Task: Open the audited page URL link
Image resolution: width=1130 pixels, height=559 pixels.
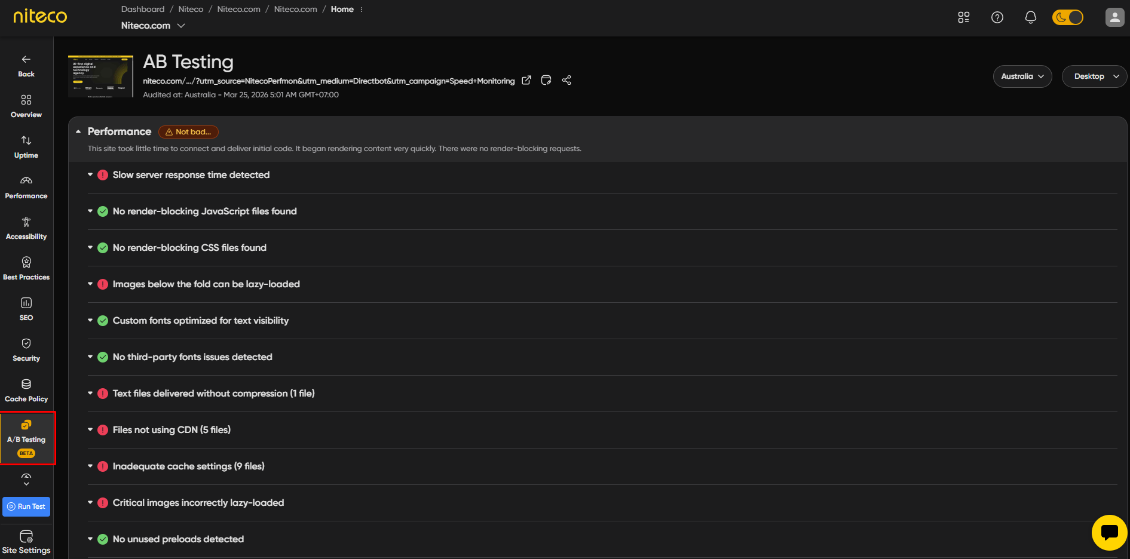Action: coord(329,81)
